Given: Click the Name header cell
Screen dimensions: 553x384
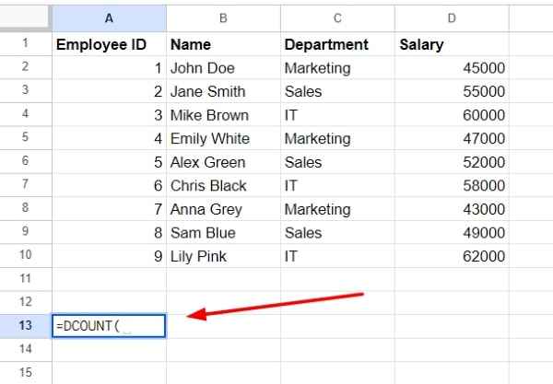Looking at the screenshot, I should [x=223, y=44].
